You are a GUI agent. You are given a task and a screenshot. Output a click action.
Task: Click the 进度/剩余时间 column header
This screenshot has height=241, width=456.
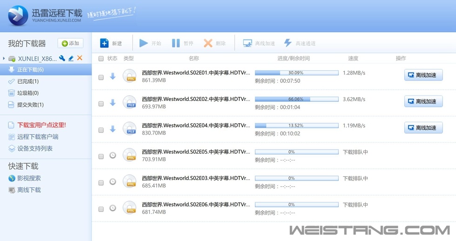click(294, 59)
